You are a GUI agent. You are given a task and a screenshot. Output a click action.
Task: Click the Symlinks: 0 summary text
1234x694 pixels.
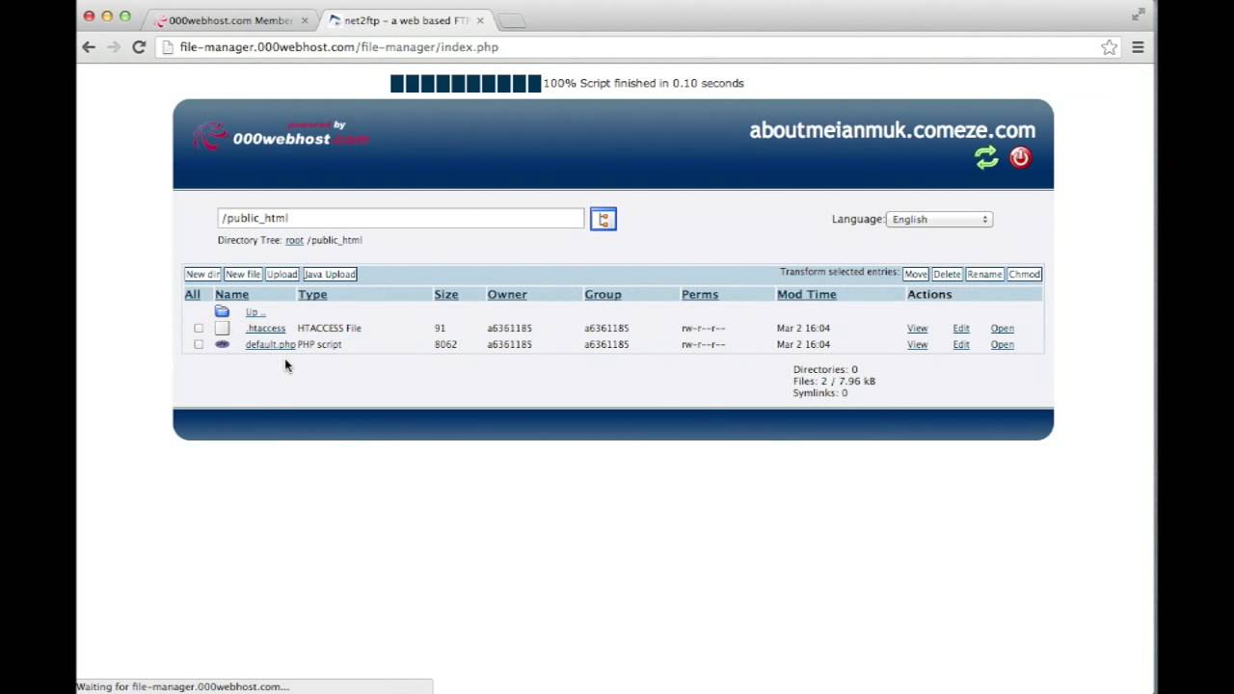820,392
